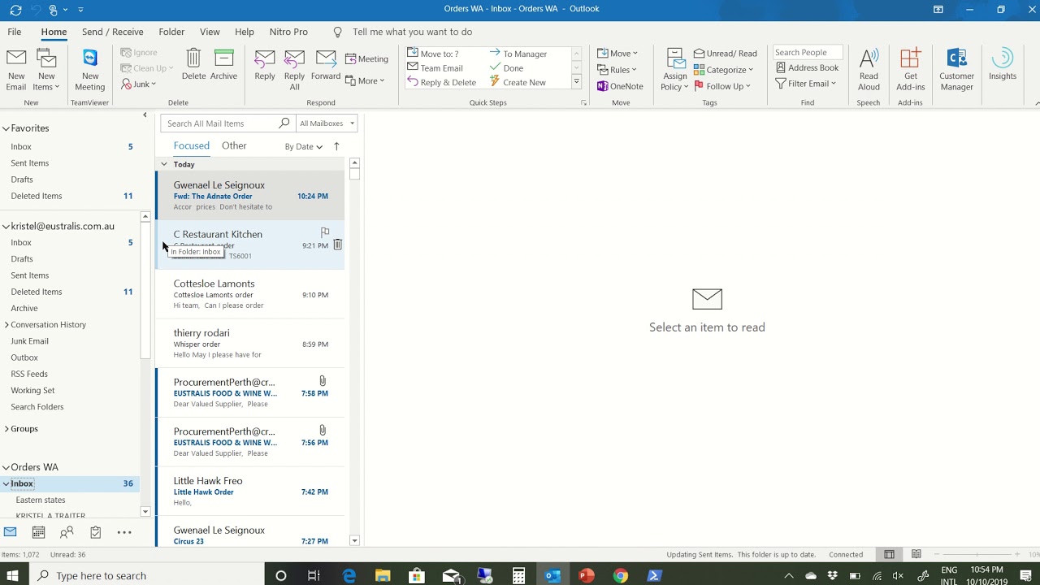Select the Focused inbox tab
The height and width of the screenshot is (585, 1040).
tap(192, 145)
